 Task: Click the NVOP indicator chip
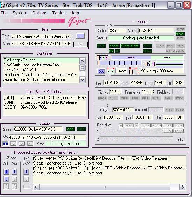[x=114, y=45]
